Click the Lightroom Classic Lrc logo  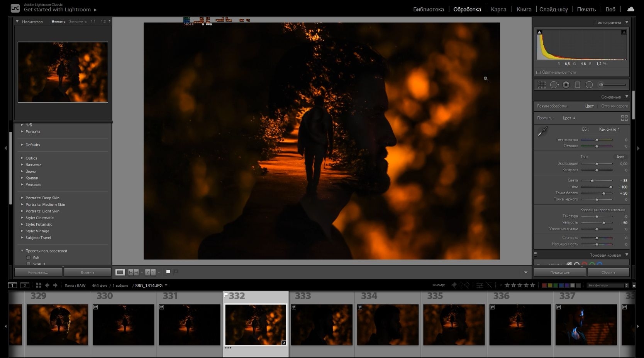coord(15,8)
